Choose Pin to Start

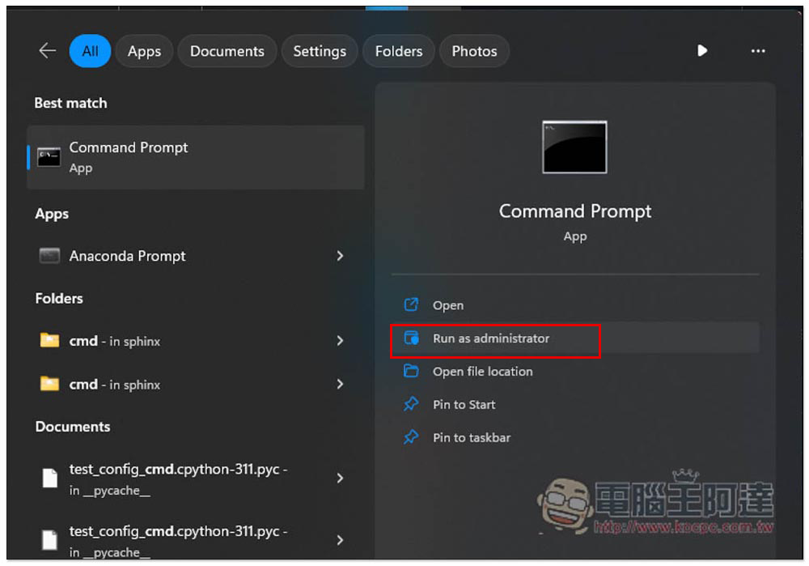click(575, 404)
